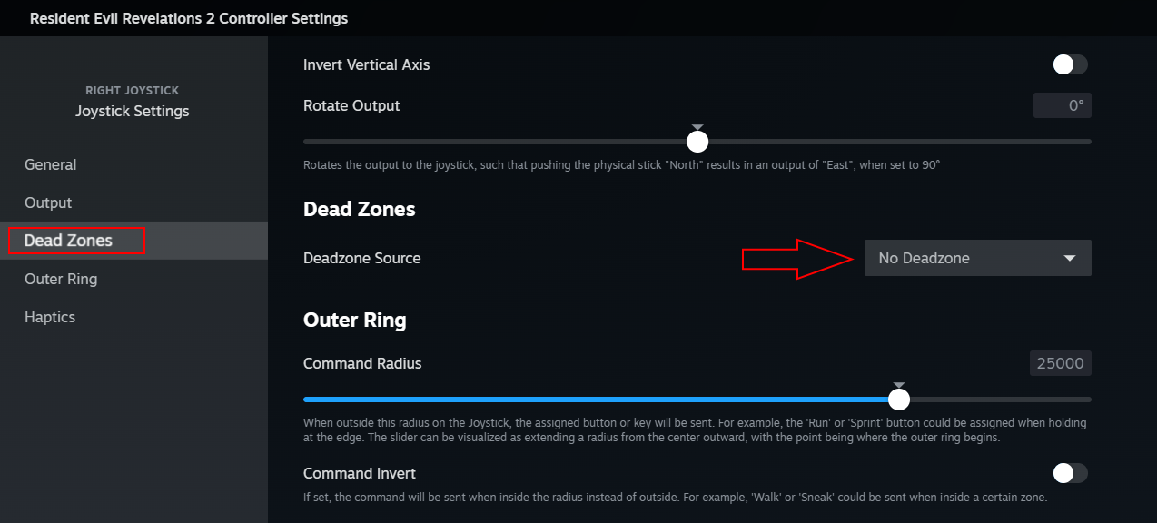Image resolution: width=1157 pixels, height=523 pixels.
Task: Click the Invert Vertical Axis label
Action: pyautogui.click(x=367, y=64)
